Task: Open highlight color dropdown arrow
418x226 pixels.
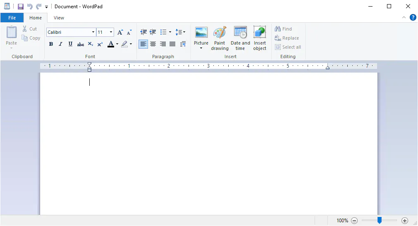Action: [131, 44]
